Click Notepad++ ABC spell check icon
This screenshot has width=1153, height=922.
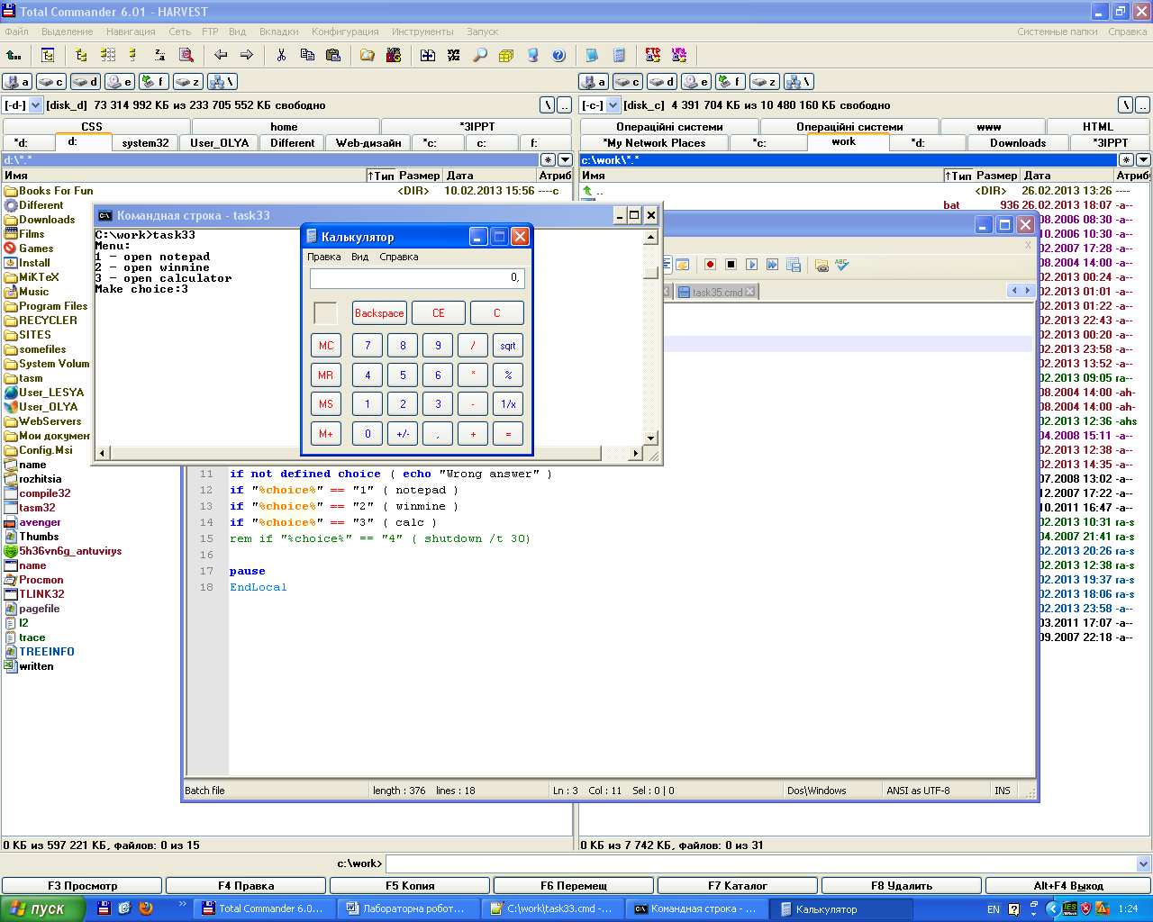842,265
